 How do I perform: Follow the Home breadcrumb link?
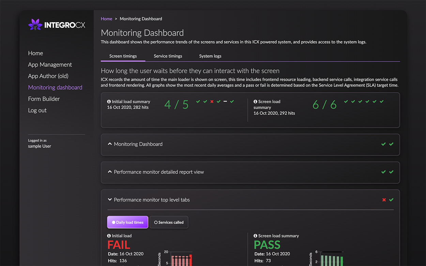107,19
